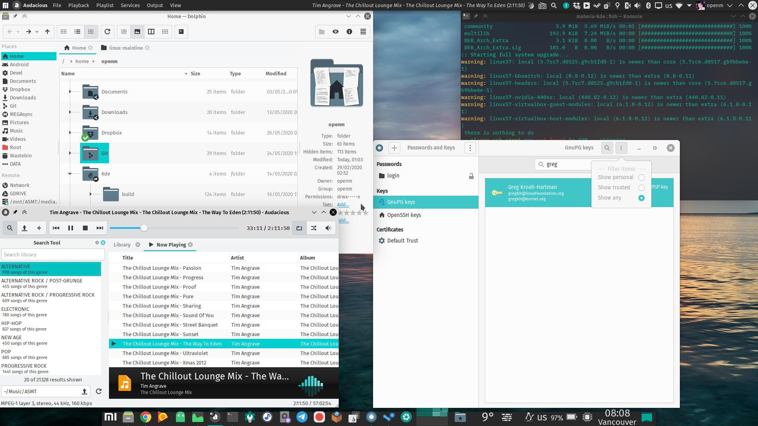Viewport: 758px width, 426px height.
Task: Open terminal panel in Dolphin toolbar
Action: tap(181, 32)
